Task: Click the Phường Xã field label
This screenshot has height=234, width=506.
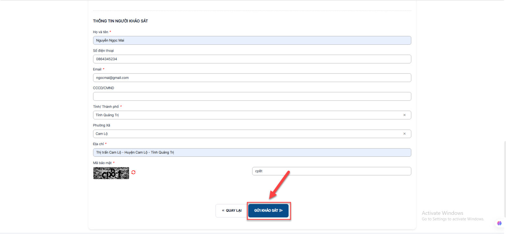Action: pos(102,126)
